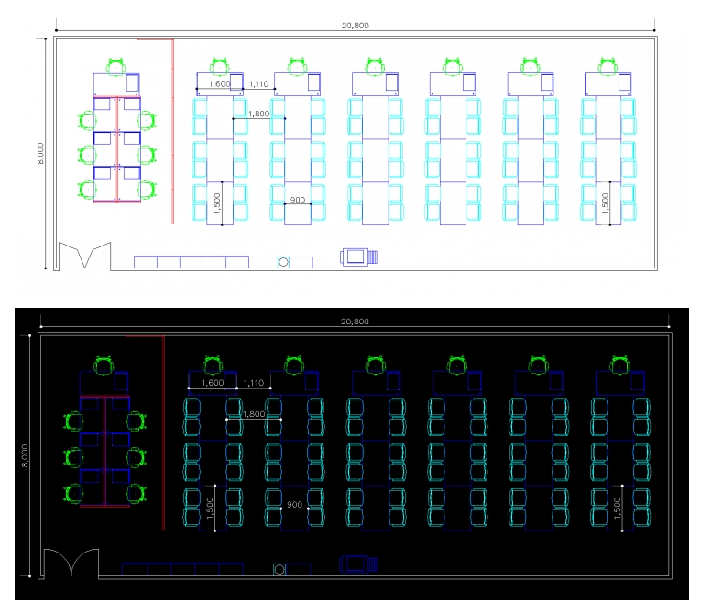Pick the 900 dimension in the black plan
This screenshot has width=701, height=613.
(295, 504)
